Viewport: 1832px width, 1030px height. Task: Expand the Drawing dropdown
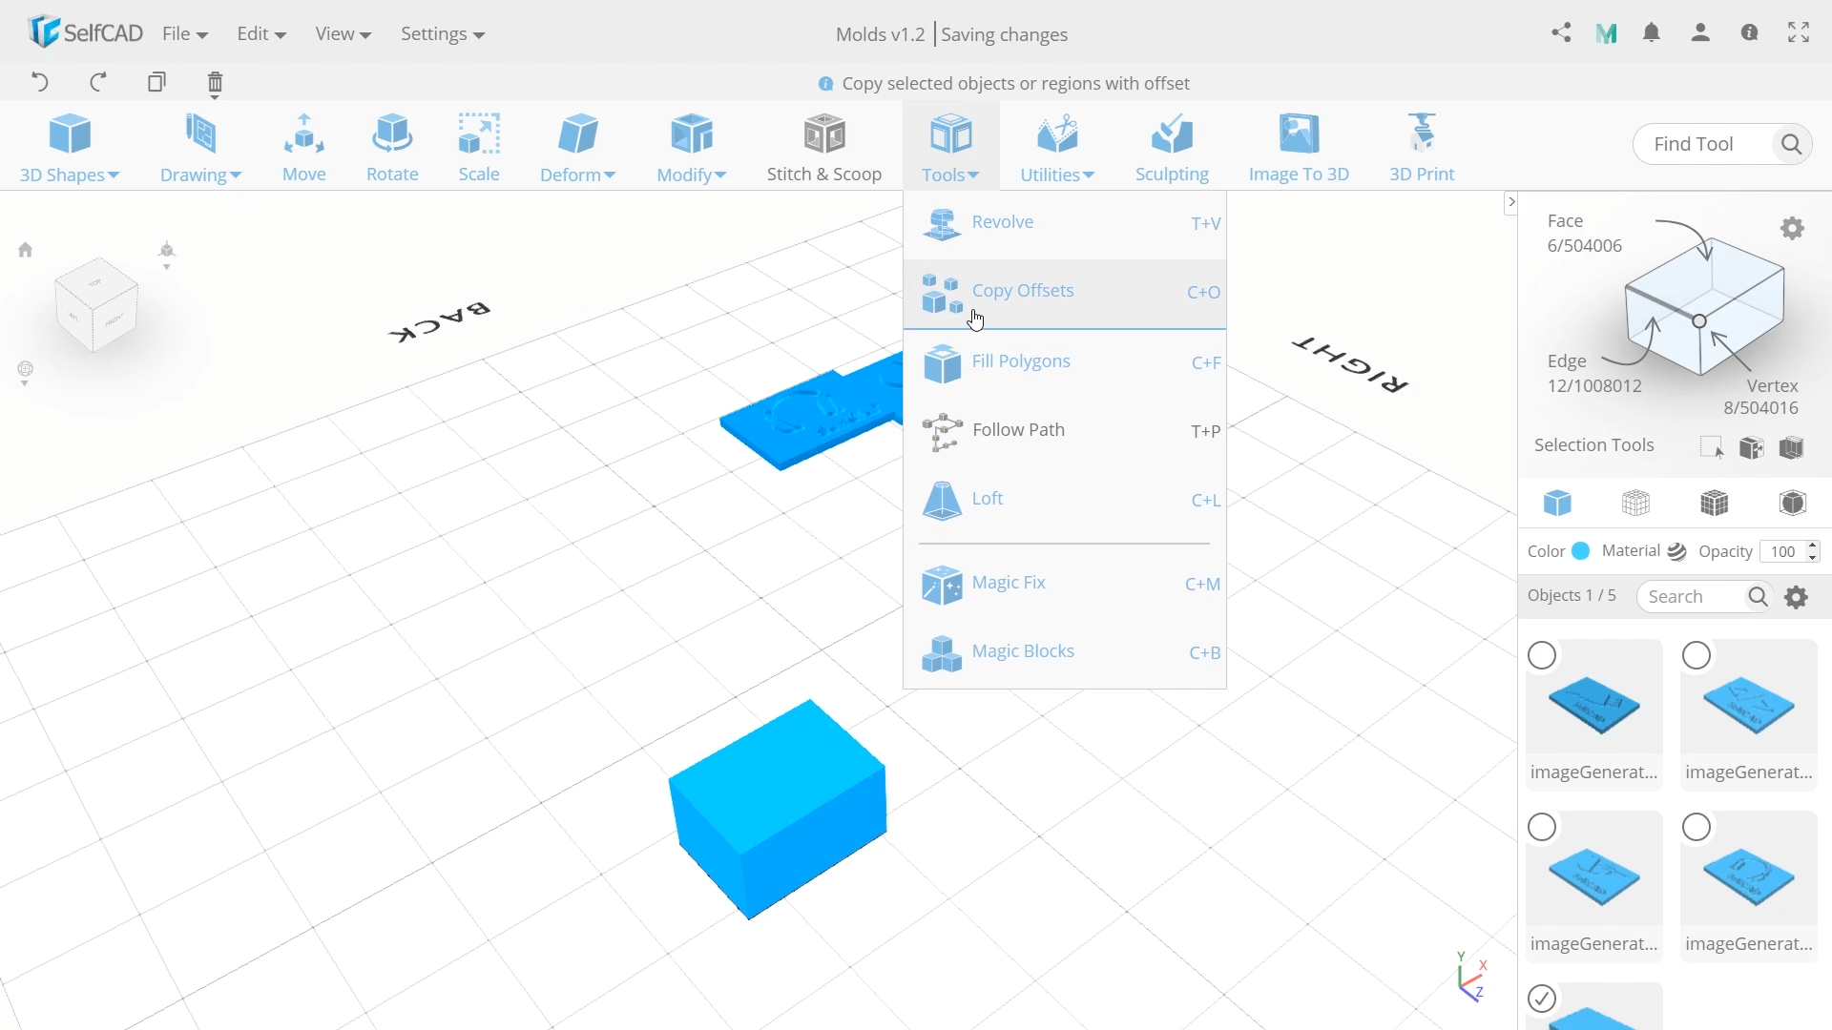click(200, 147)
